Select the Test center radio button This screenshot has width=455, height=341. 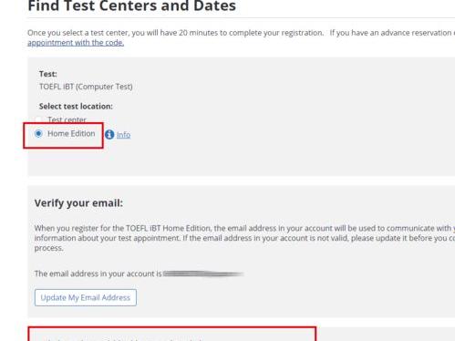[38, 119]
